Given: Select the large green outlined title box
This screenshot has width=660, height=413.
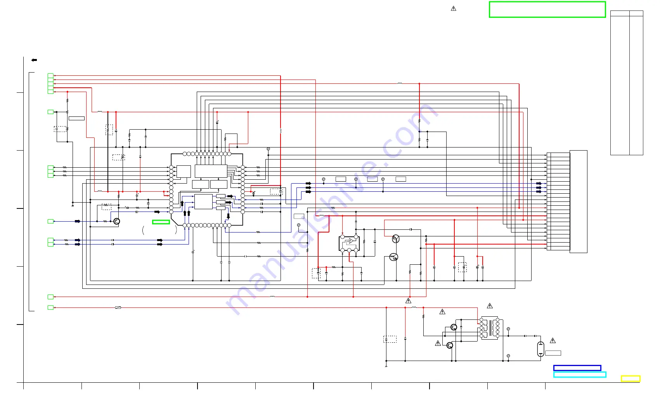Looking at the screenshot, I should coord(547,10).
